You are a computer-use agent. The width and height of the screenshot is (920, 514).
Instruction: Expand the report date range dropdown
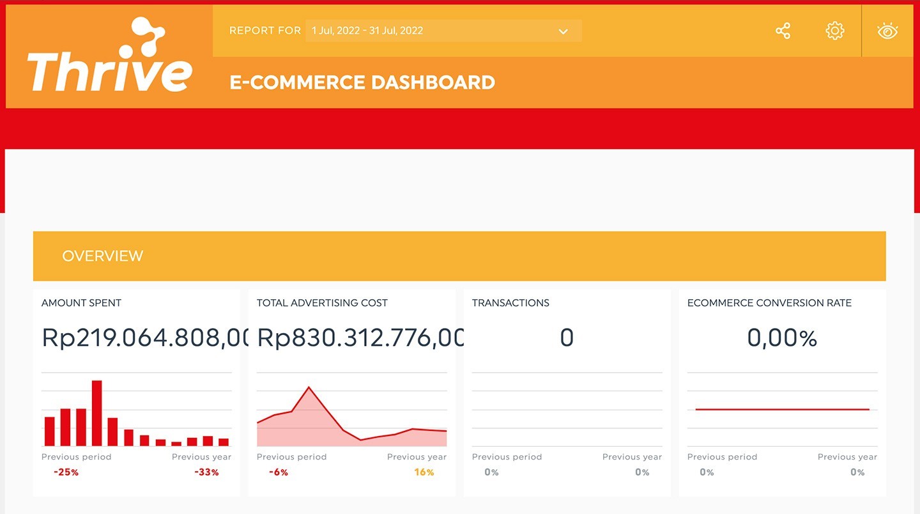click(x=443, y=31)
